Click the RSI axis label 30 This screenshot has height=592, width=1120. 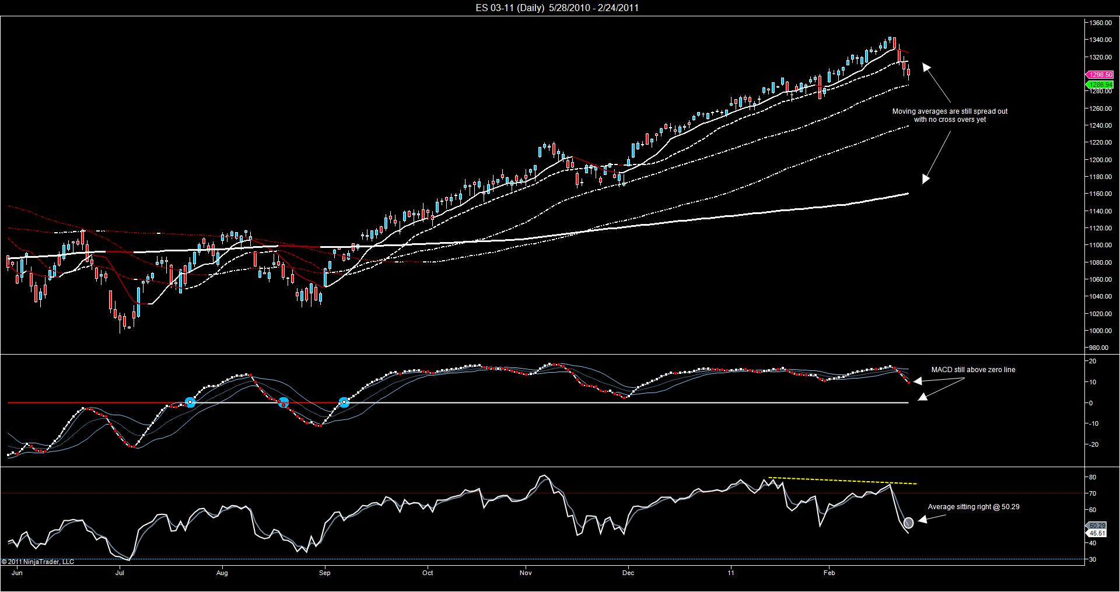click(1093, 559)
